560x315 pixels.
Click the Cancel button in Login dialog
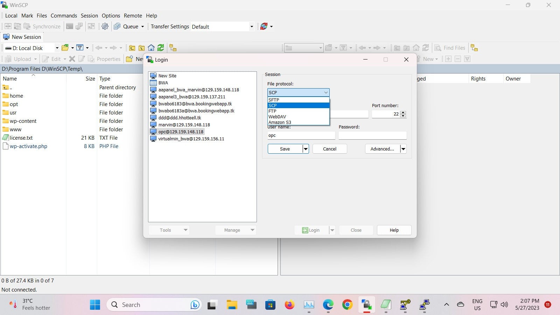(329, 149)
